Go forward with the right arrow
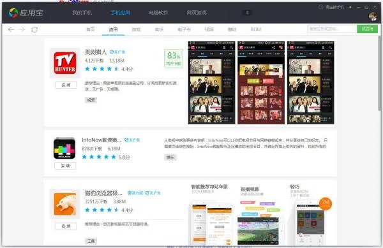The height and width of the screenshot is (248, 383). (22, 29)
